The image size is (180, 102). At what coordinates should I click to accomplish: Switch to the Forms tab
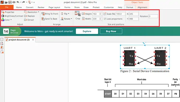coord(67,7)
